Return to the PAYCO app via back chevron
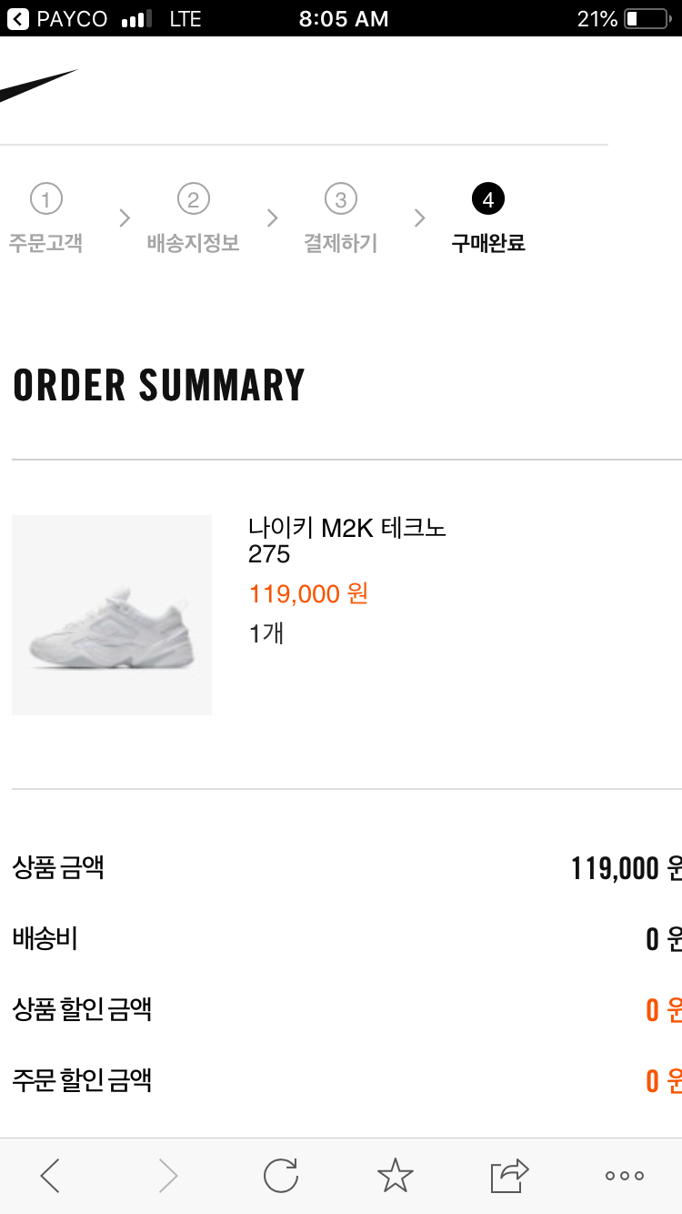This screenshot has width=682, height=1214. point(18,18)
